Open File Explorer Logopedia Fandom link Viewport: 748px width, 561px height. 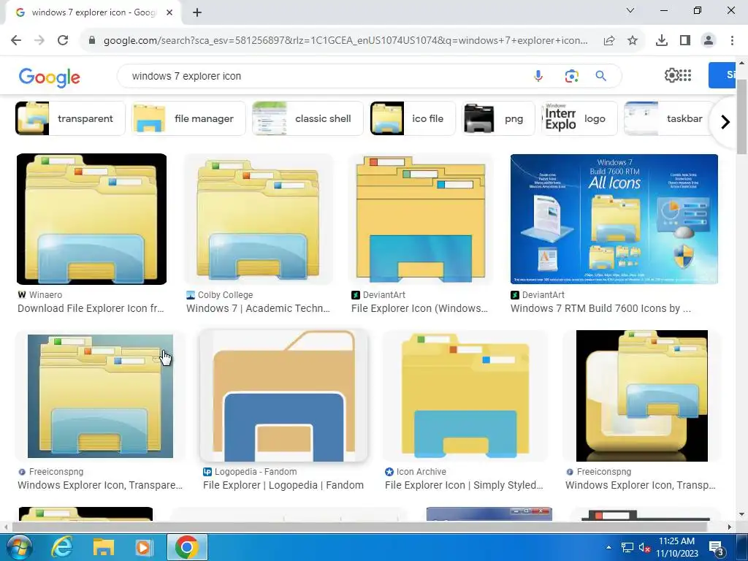(x=283, y=485)
